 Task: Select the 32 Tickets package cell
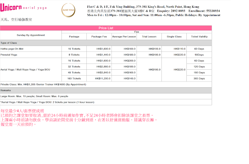pyautogui.click(x=74, y=67)
